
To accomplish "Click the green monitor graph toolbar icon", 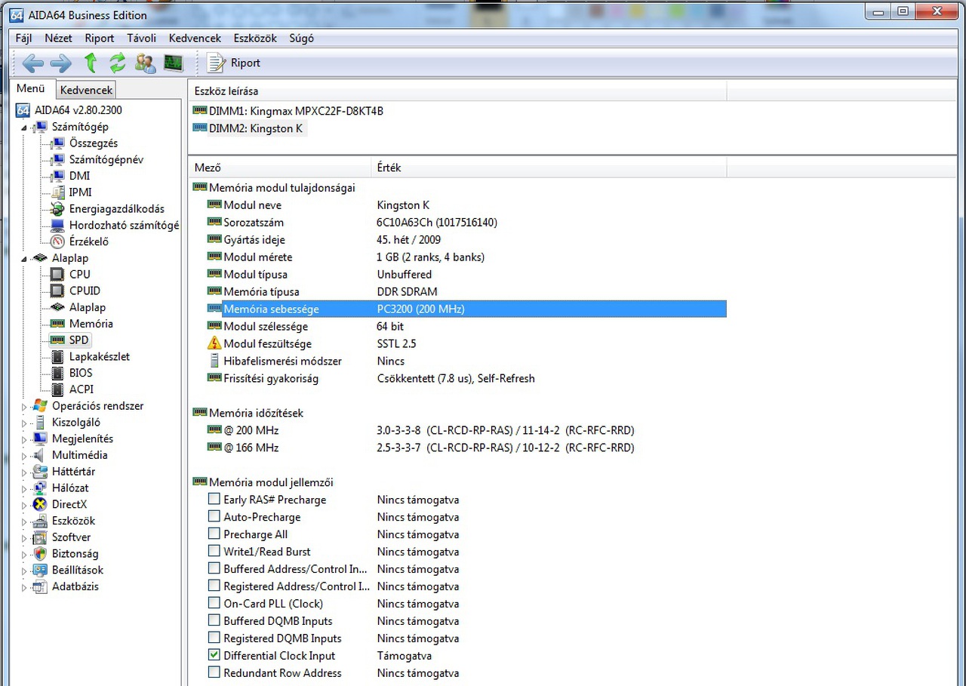I will pos(174,63).
